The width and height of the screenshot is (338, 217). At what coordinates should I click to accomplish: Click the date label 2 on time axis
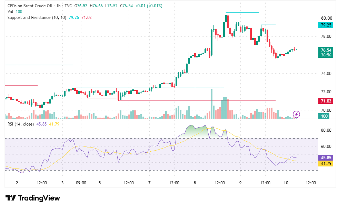(x=17, y=183)
